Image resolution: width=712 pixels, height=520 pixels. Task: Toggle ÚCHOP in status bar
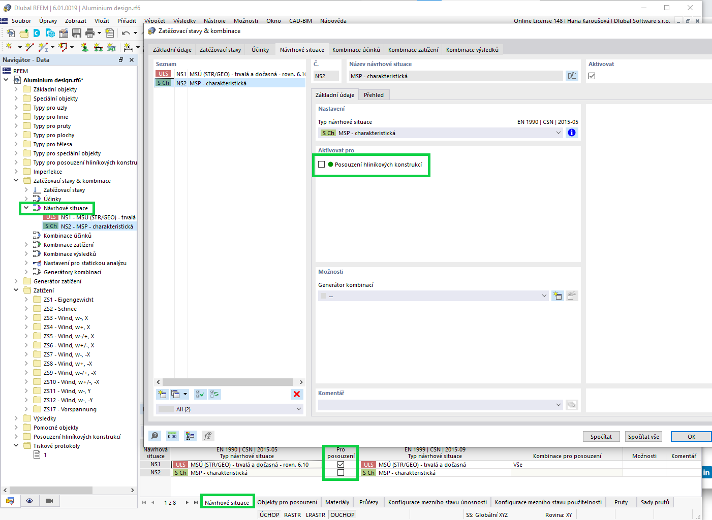point(269,515)
